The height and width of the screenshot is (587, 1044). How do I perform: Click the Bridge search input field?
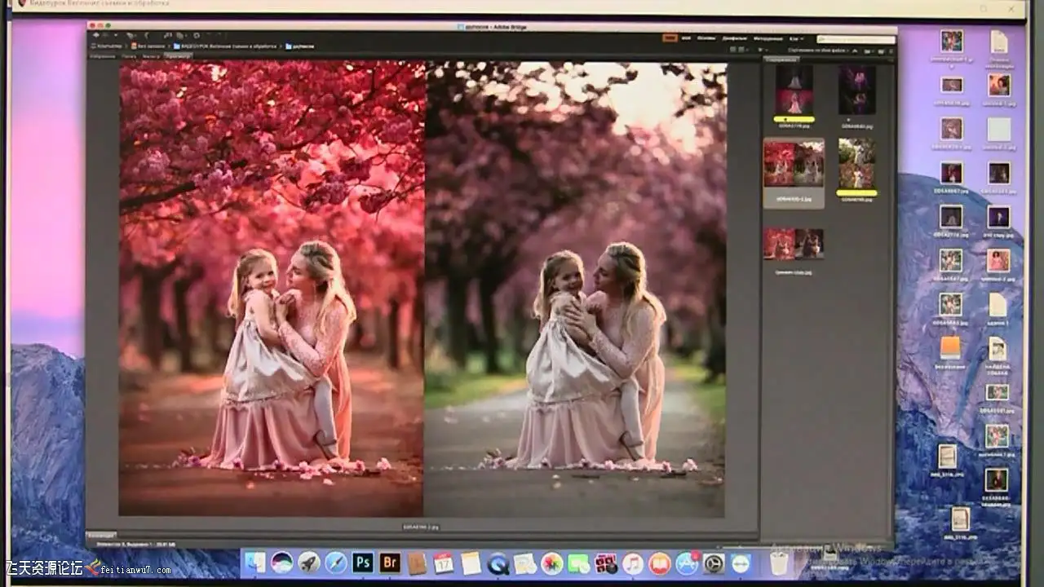point(856,39)
